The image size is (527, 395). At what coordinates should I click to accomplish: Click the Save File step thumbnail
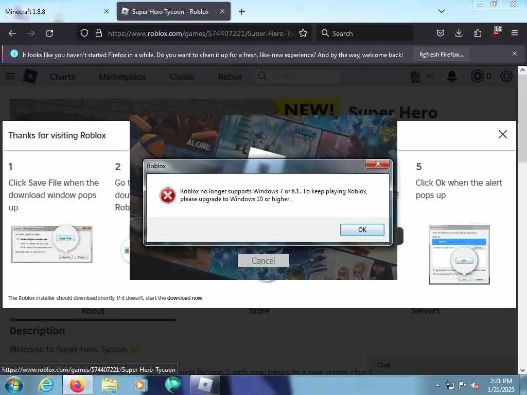tap(52, 244)
